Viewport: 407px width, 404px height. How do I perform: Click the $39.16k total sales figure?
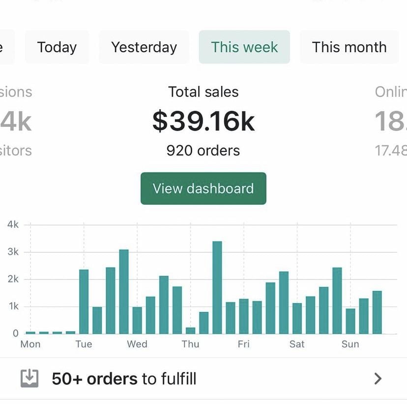tap(203, 120)
